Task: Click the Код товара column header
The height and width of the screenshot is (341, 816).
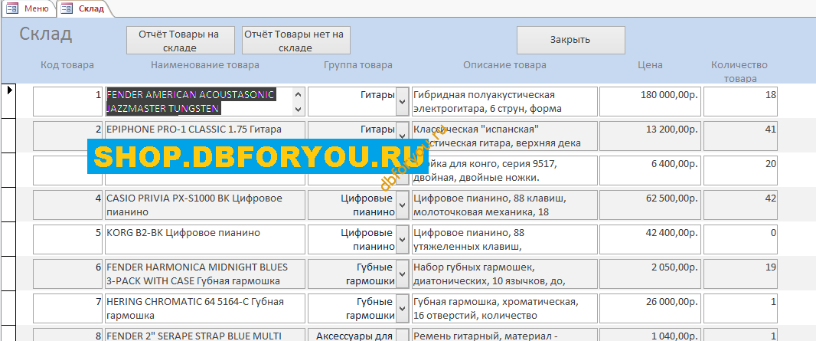Action: pyautogui.click(x=67, y=65)
